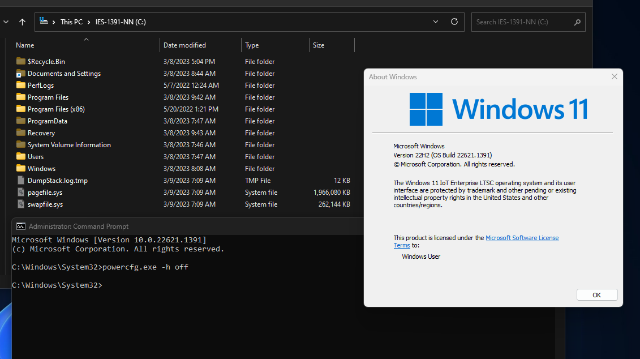Select the IES-1391-NN (C:) breadcrumb
Screen dimensions: 640x359
tap(121, 22)
